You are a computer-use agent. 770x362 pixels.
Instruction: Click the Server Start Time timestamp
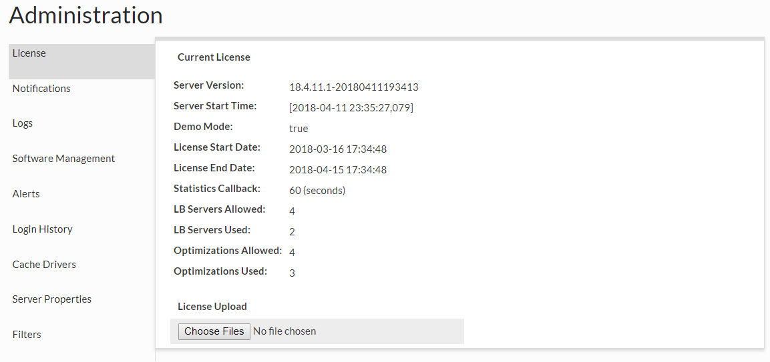pos(351,108)
